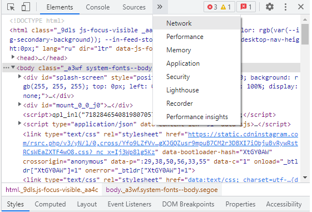Click the vertical scrollbar thumb
This screenshot has height=212, width=312.
[x=305, y=34]
